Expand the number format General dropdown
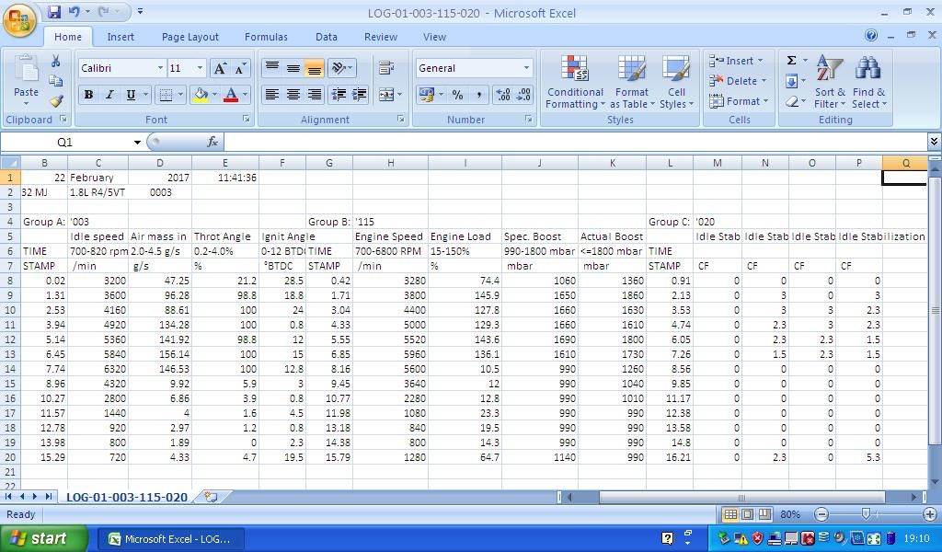 click(x=526, y=68)
